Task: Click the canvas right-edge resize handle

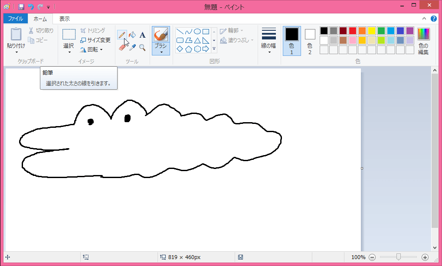Action: coord(362,169)
